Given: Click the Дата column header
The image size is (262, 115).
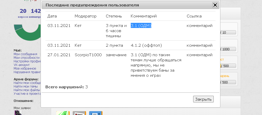Looking at the screenshot, I should 52,16.
